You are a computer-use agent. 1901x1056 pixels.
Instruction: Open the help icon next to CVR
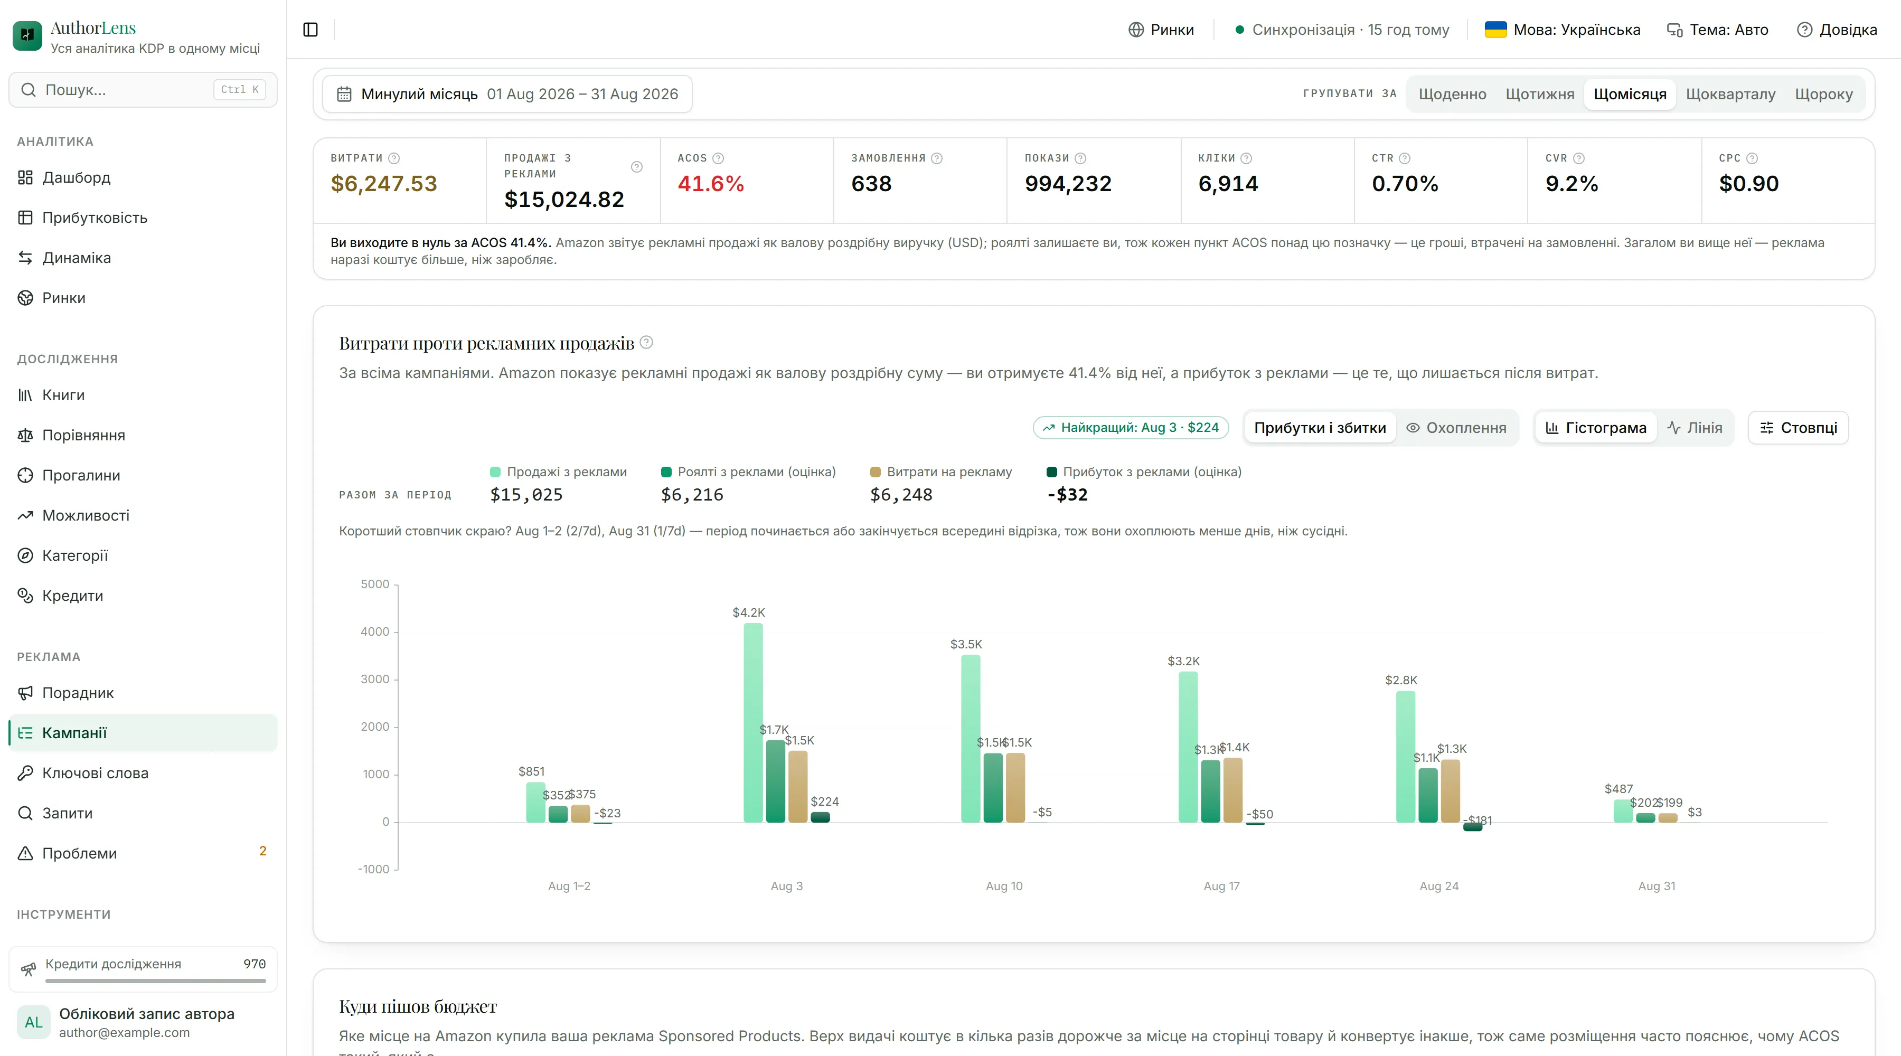coord(1578,158)
